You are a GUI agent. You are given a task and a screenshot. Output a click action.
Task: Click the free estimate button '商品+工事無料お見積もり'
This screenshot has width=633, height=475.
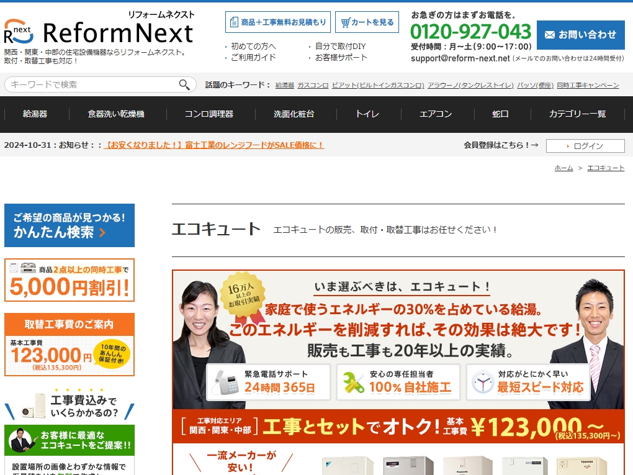point(277,22)
